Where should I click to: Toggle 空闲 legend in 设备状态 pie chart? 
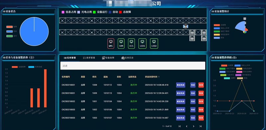click(x=12, y=31)
